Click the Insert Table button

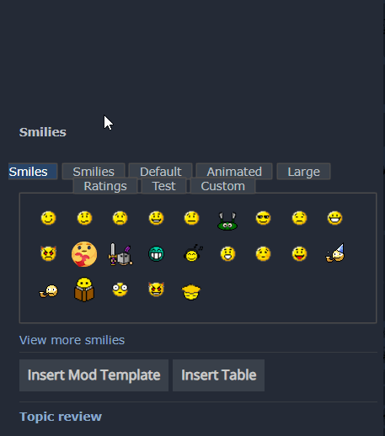coord(218,375)
